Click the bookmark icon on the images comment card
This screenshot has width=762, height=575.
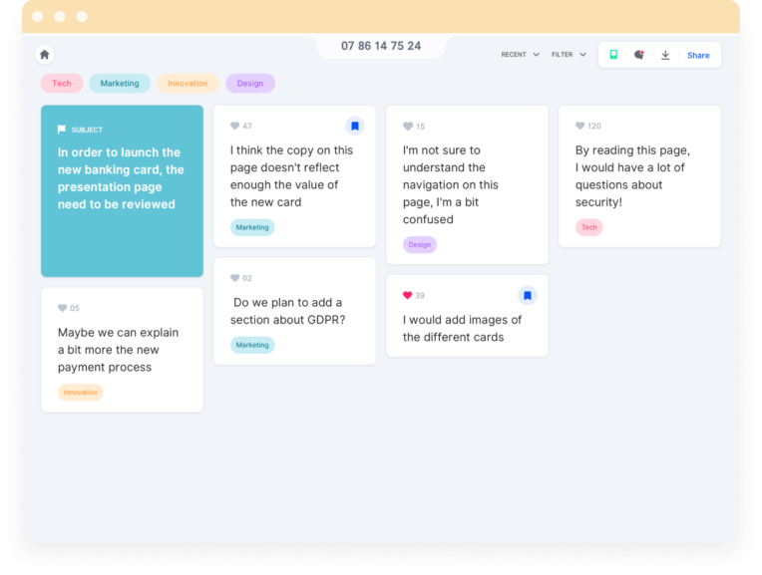coord(528,296)
